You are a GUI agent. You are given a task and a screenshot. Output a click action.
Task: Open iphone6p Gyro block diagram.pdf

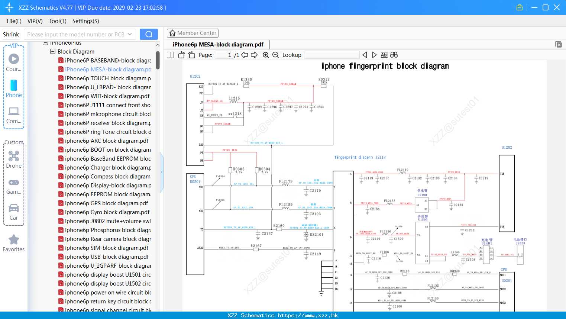point(104,212)
